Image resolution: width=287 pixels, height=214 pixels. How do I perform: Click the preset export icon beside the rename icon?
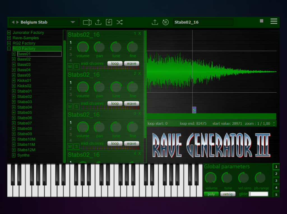click(x=98, y=22)
